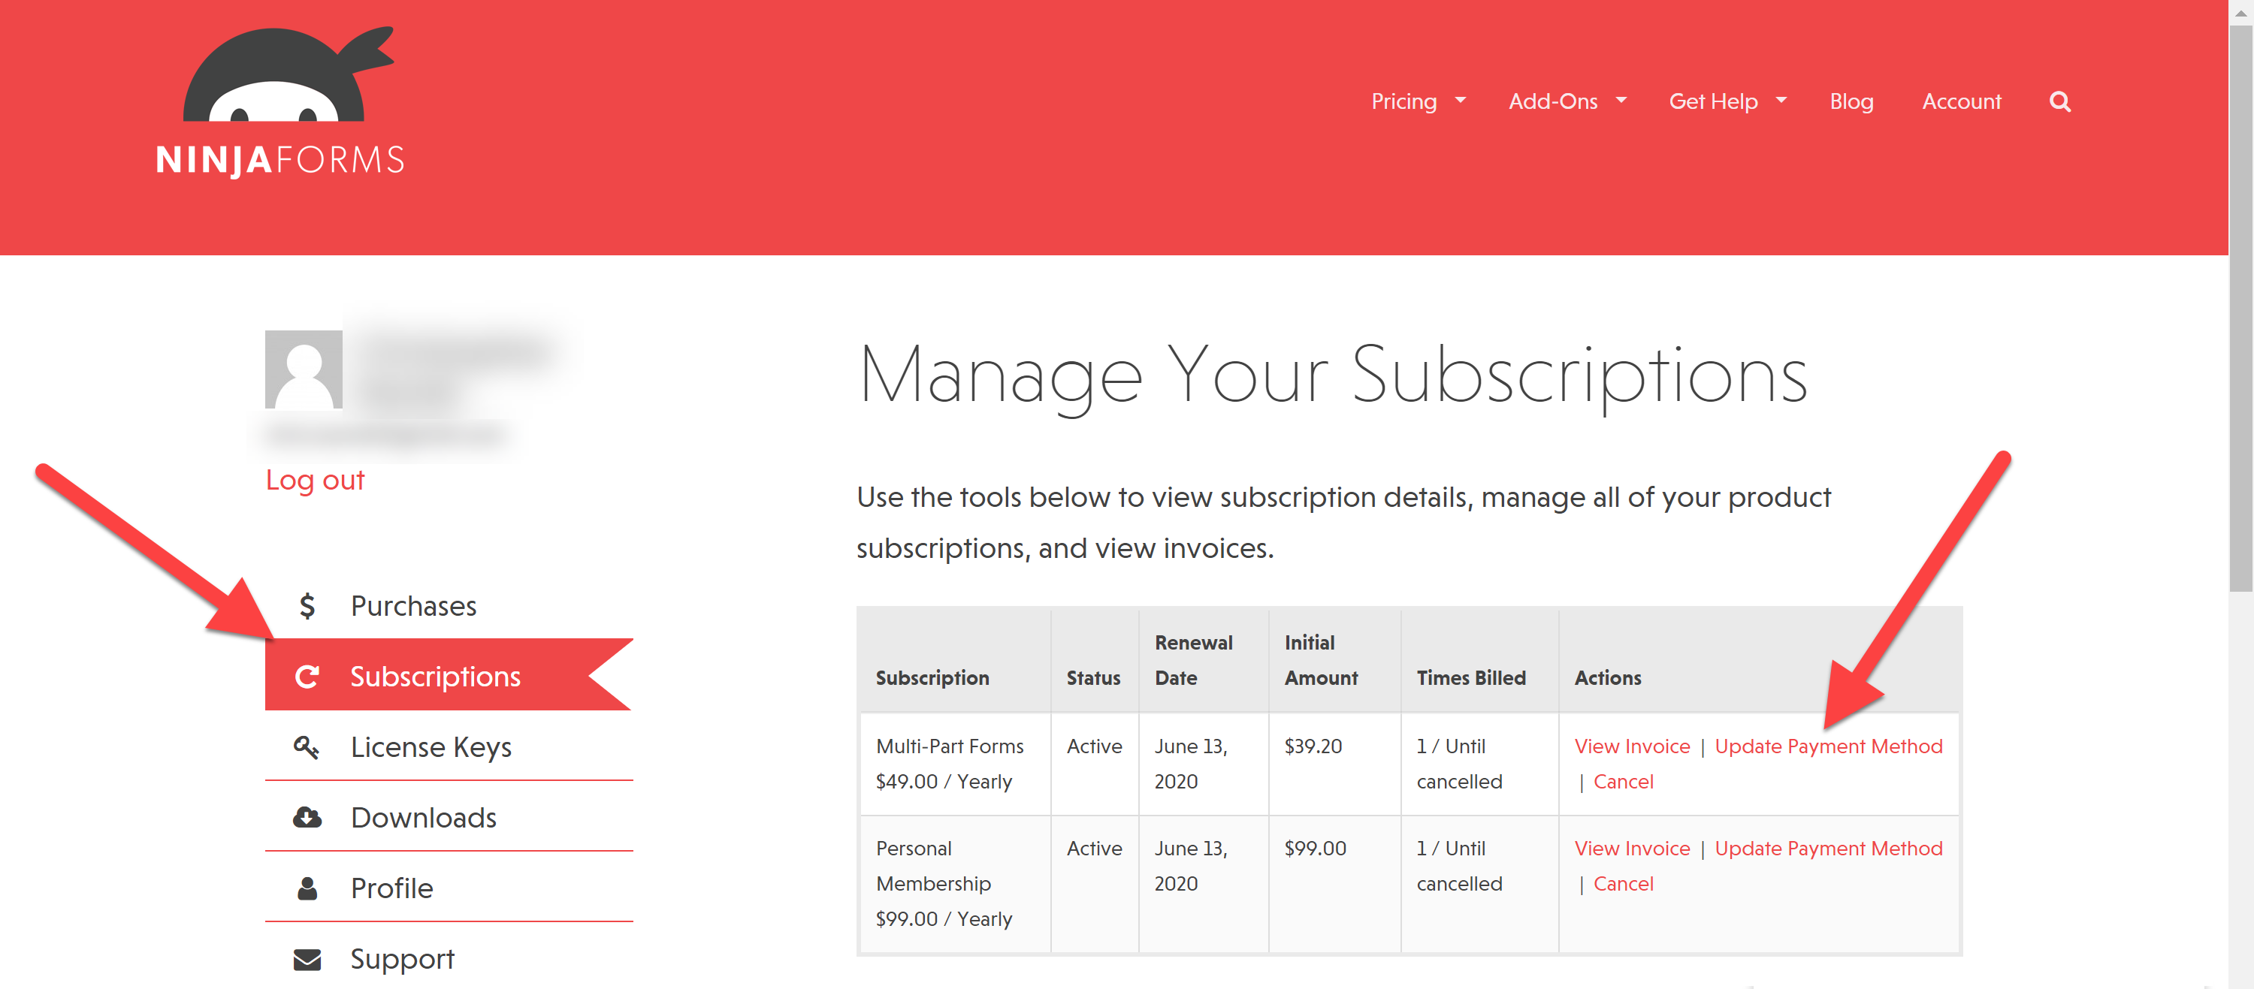2254x989 pixels.
Task: Click the cloud Downloads icon
Action: coord(307,818)
